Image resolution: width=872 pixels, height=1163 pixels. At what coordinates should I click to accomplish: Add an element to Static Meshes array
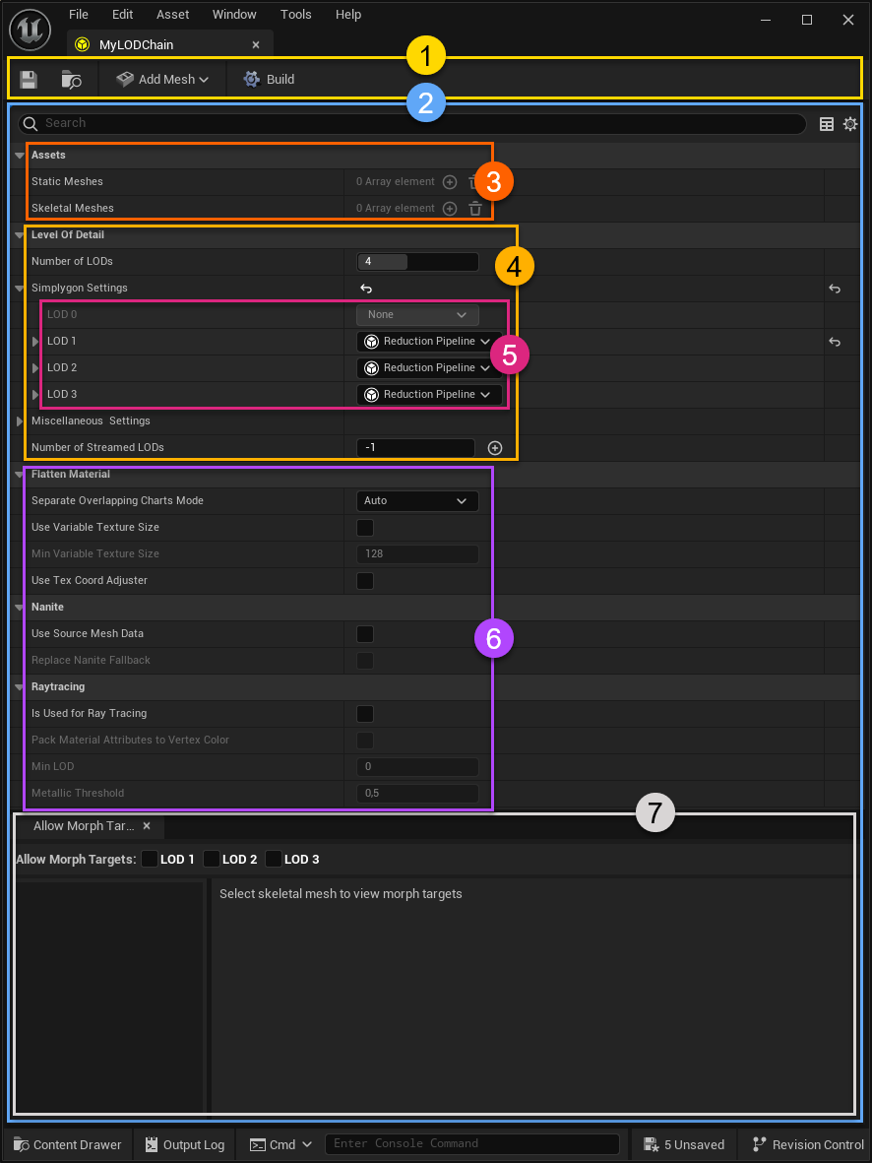[x=450, y=181]
